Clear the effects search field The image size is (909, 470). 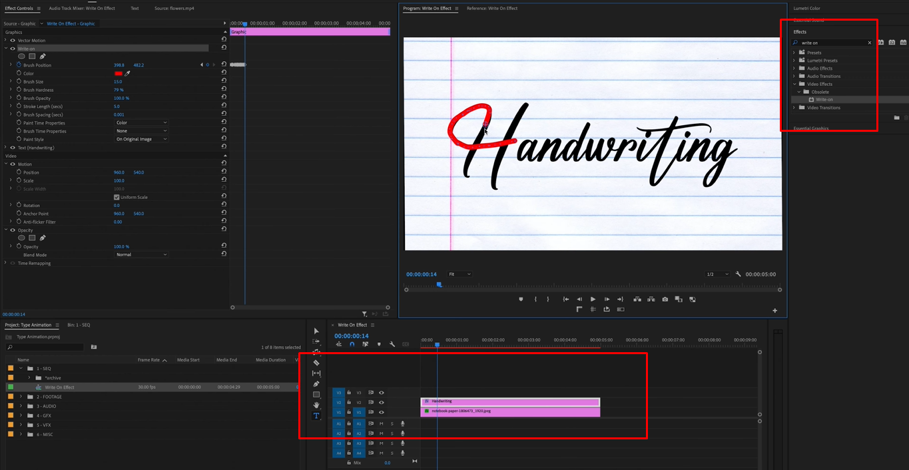(x=869, y=43)
